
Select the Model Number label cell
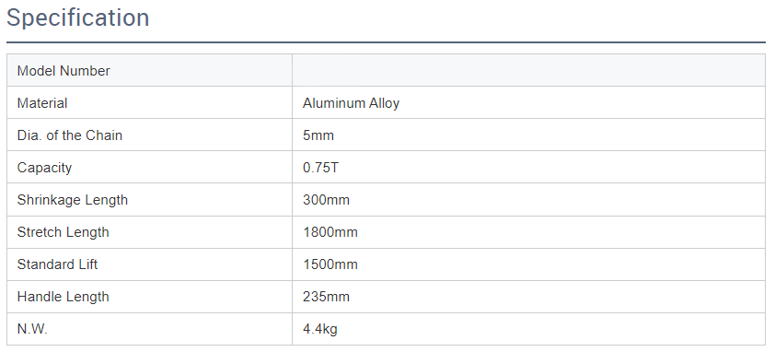pos(149,70)
